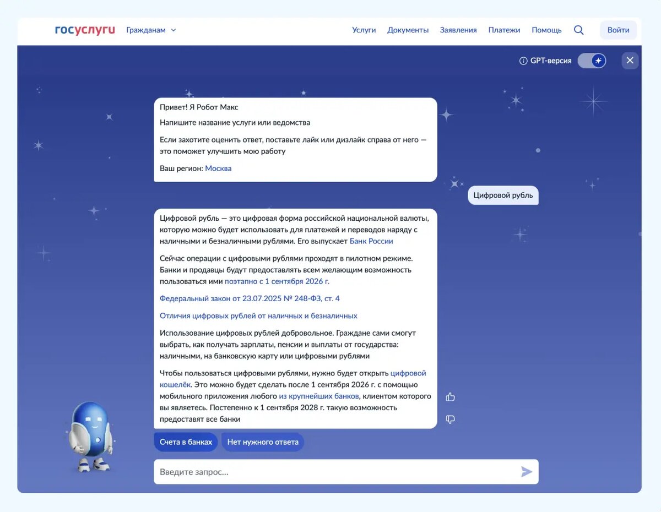
Task: Click the GPT-версия label
Action: pos(551,61)
